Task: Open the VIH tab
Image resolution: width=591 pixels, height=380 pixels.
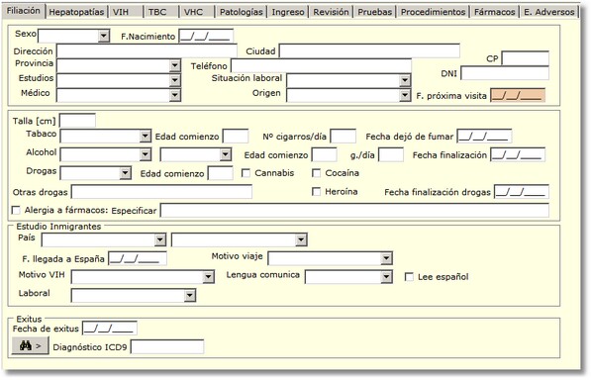Action: [127, 12]
